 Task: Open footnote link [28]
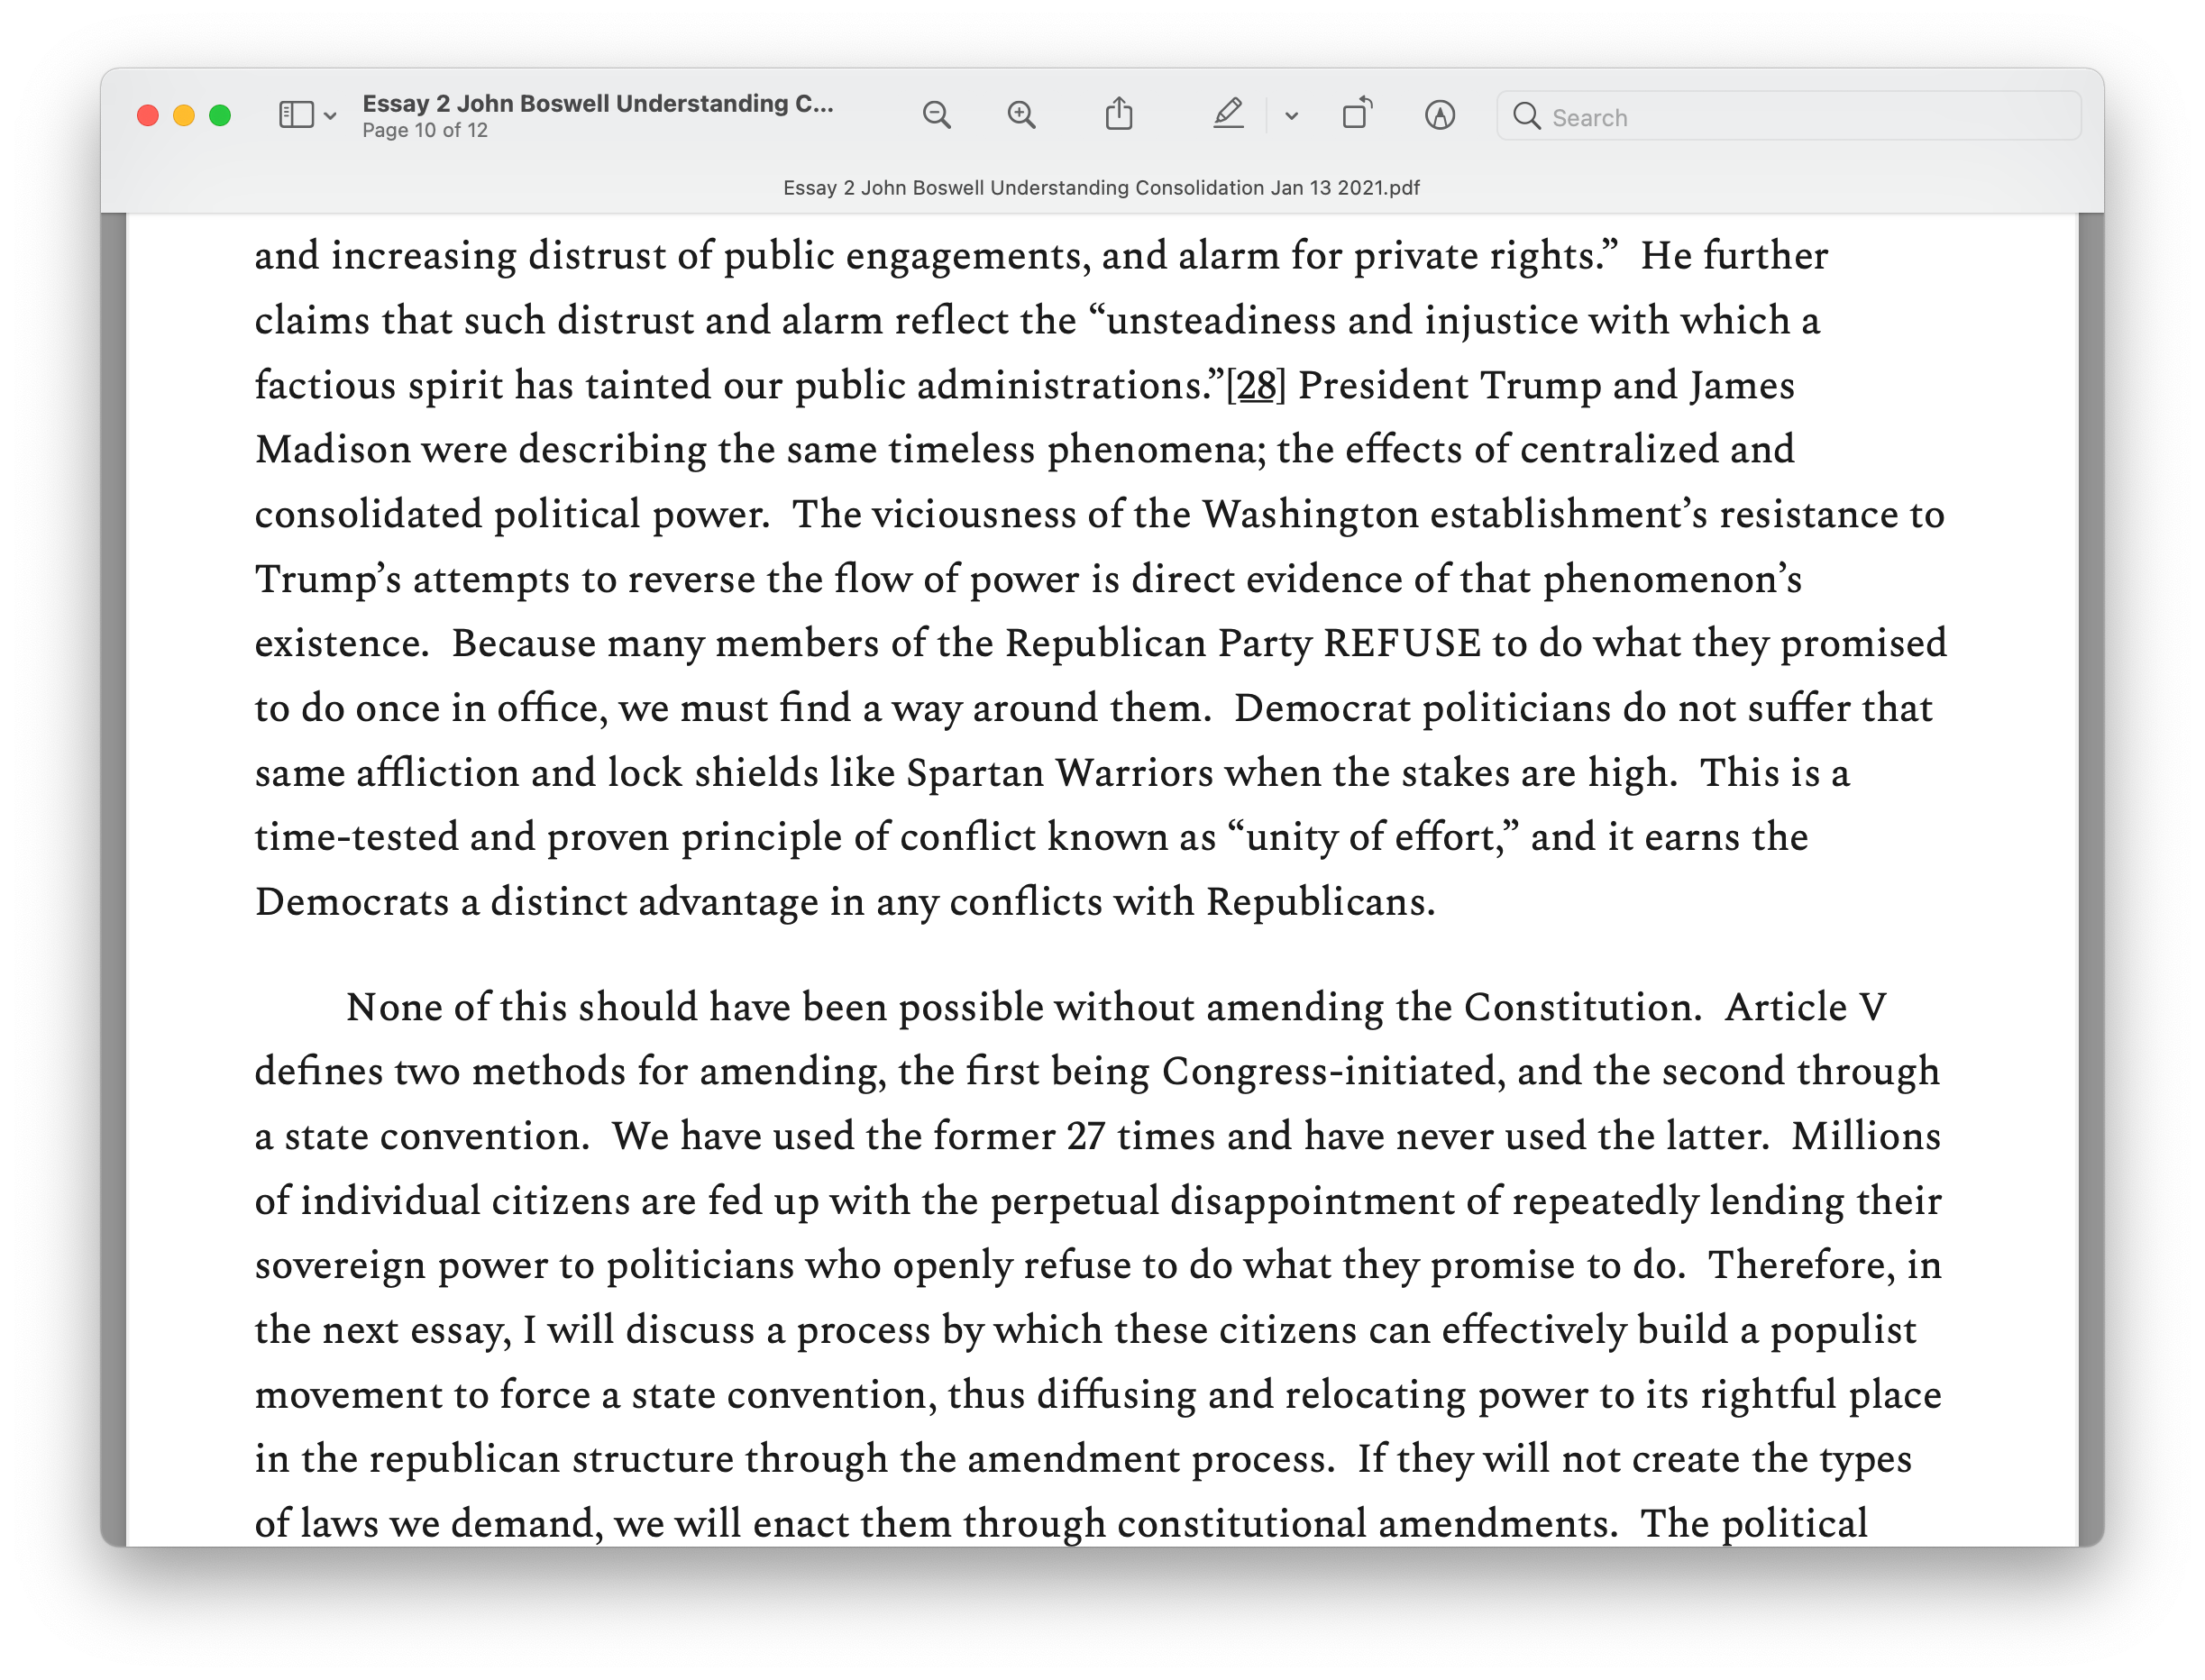pyautogui.click(x=1256, y=385)
